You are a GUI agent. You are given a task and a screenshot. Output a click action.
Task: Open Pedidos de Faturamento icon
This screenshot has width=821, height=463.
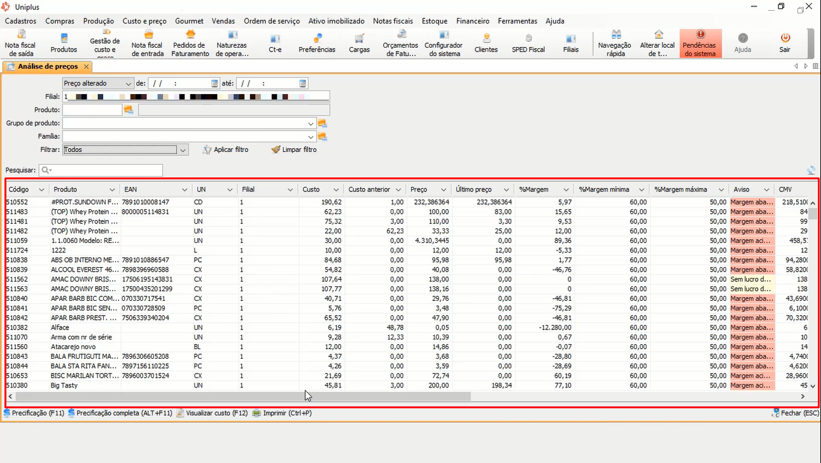190,43
